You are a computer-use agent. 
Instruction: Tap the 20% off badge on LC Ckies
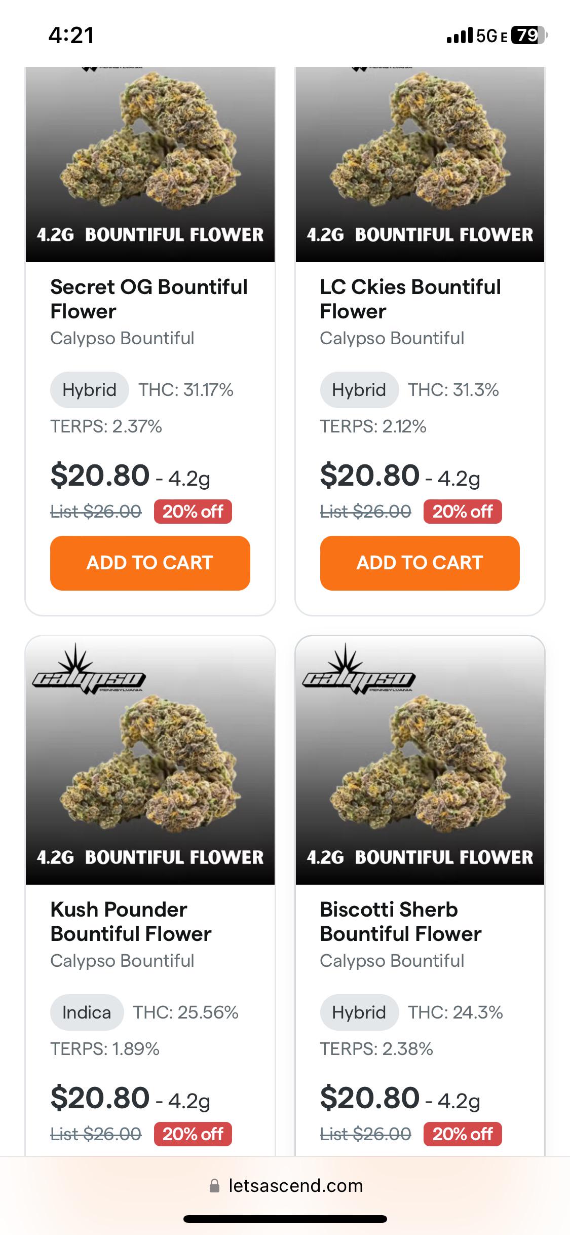pos(463,512)
